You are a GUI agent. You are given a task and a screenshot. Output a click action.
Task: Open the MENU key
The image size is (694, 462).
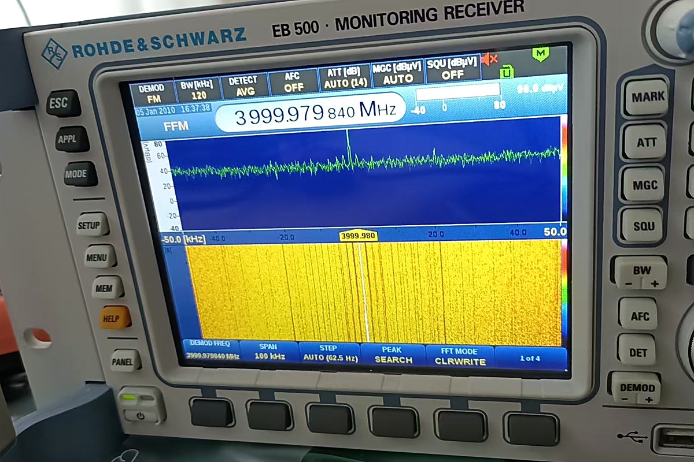(x=100, y=256)
